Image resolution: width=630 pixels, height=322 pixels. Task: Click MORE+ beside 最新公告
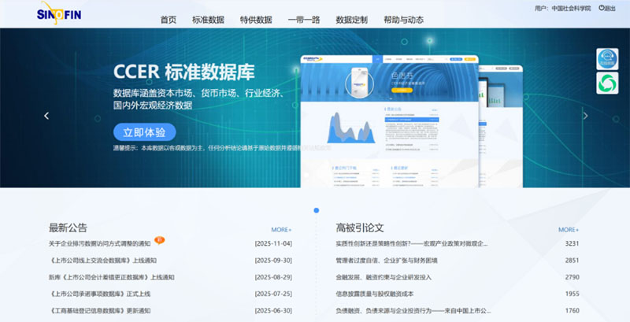click(281, 229)
